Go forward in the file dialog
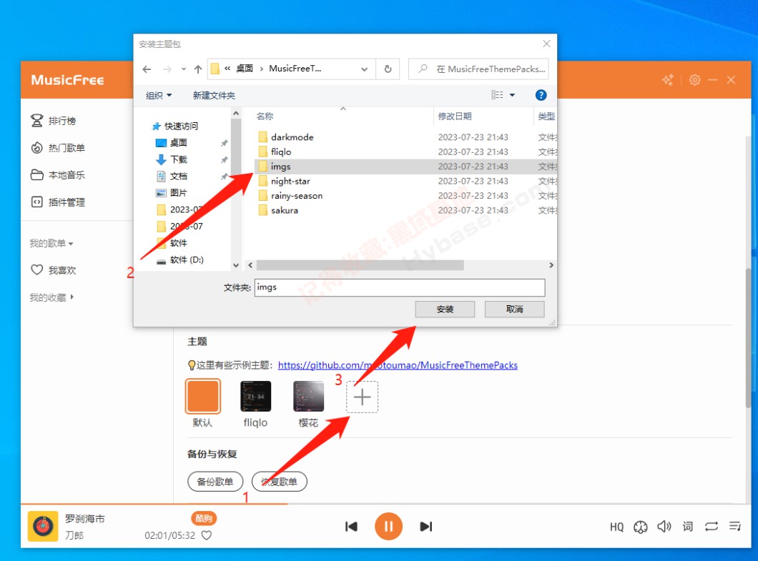Viewport: 758px width, 561px height. tap(167, 69)
